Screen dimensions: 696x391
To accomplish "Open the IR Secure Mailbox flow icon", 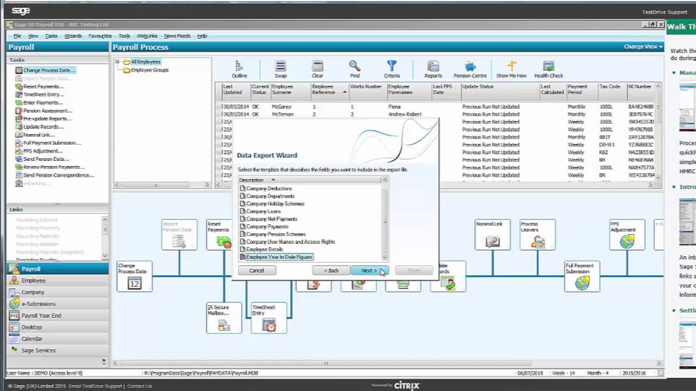I will pos(224,318).
